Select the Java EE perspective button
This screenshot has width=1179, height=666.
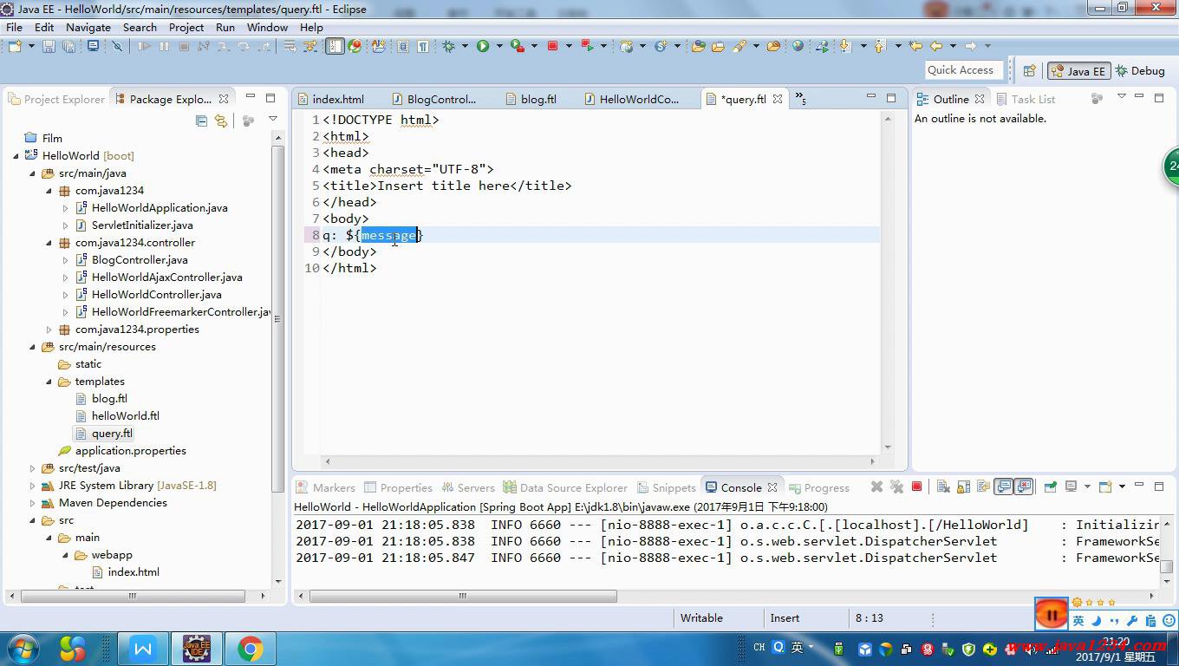click(x=1078, y=71)
